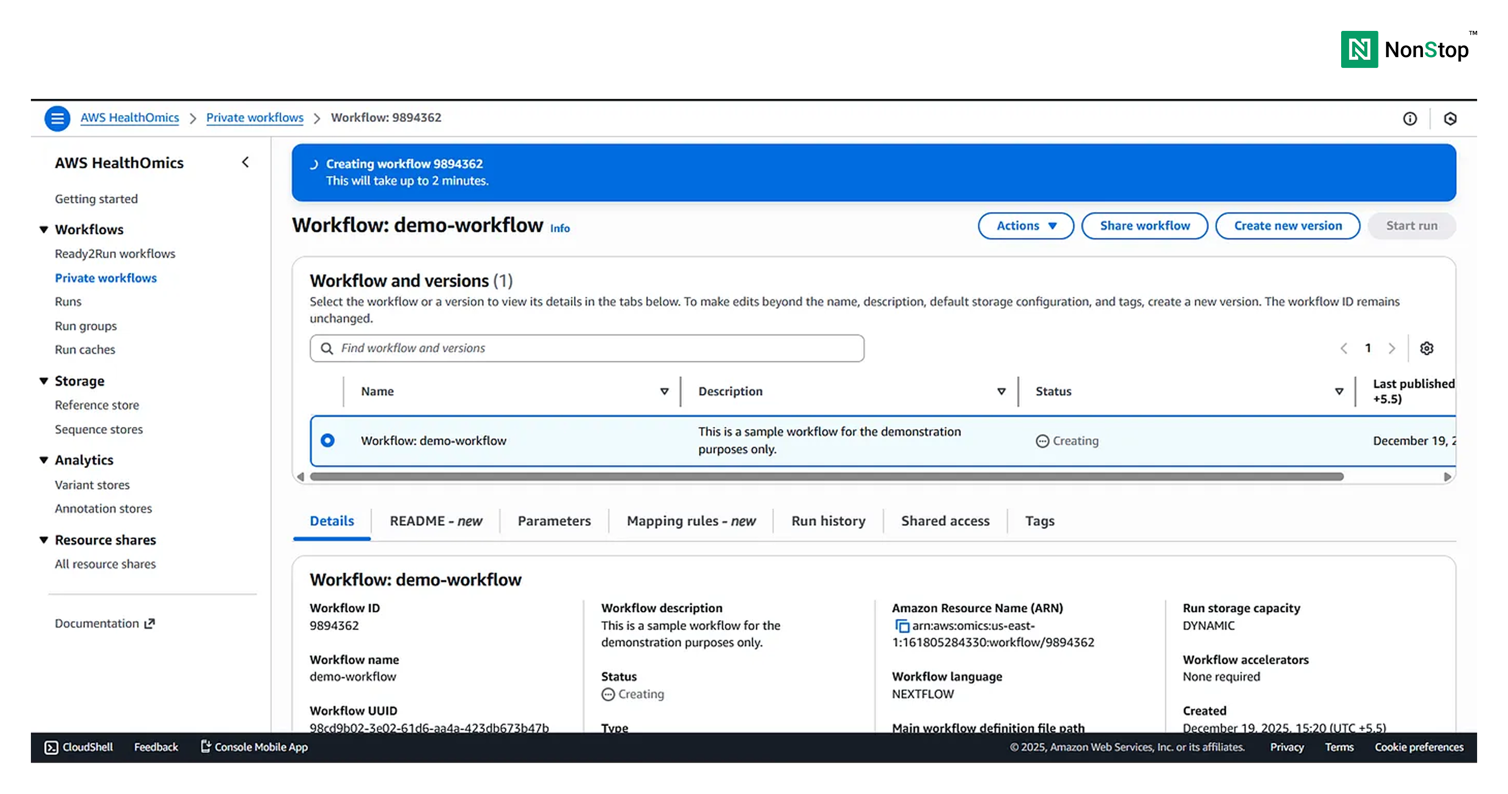Collapse the AWS HealthOmics side panel

(245, 162)
